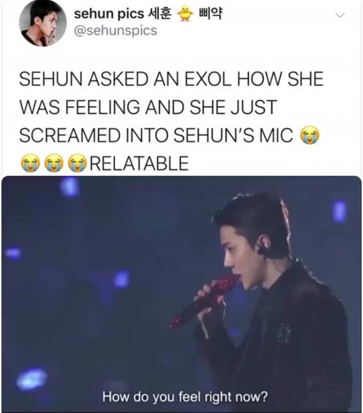Click the display name "sehun pics"
Screen dimensions: 363x413
pos(109,14)
